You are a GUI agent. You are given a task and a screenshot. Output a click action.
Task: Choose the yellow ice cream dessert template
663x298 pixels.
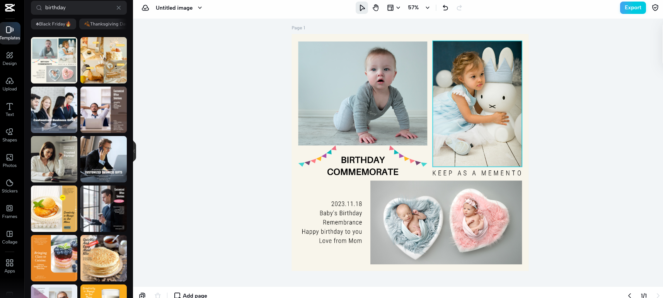[54, 209]
